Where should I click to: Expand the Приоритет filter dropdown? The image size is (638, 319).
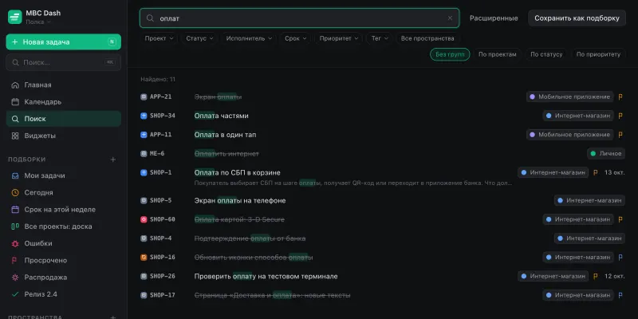coord(338,38)
